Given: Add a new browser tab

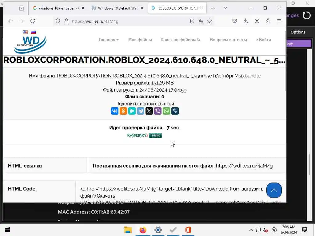Looking at the screenshot, I should click(x=213, y=8).
